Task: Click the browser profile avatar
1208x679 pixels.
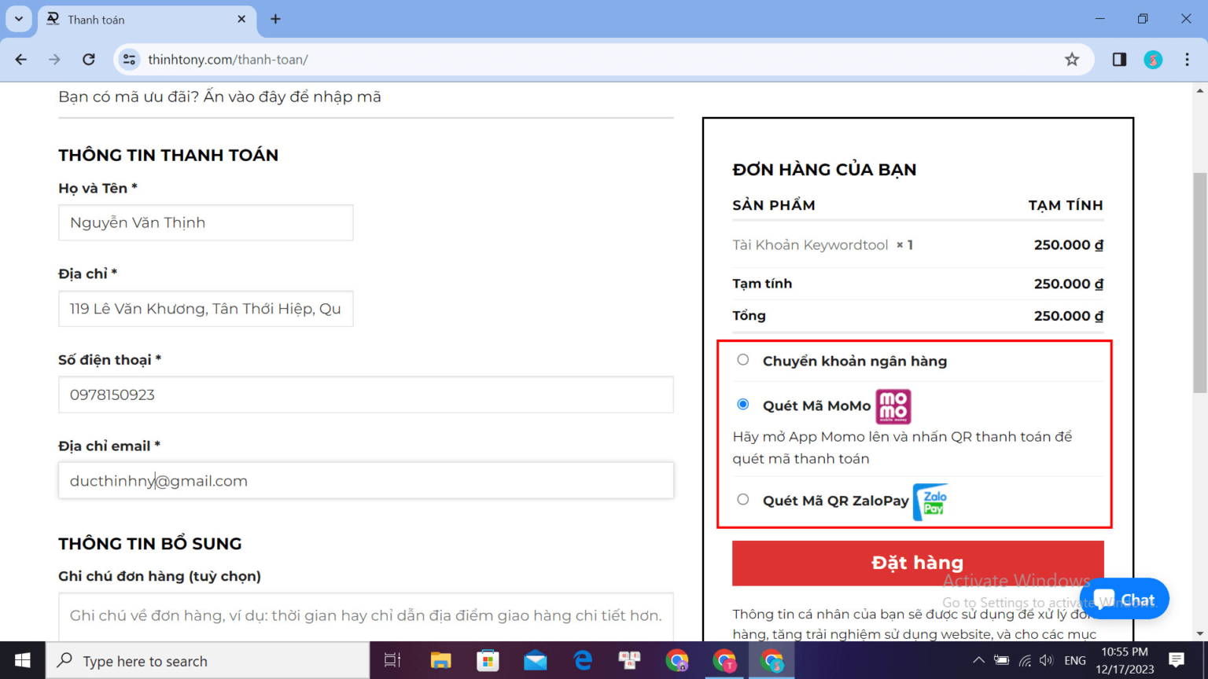Action: [x=1153, y=59]
